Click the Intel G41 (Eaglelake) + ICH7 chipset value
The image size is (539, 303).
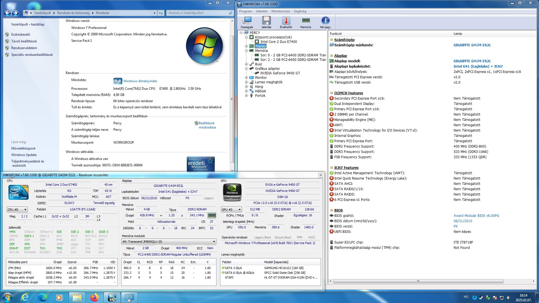point(478,66)
